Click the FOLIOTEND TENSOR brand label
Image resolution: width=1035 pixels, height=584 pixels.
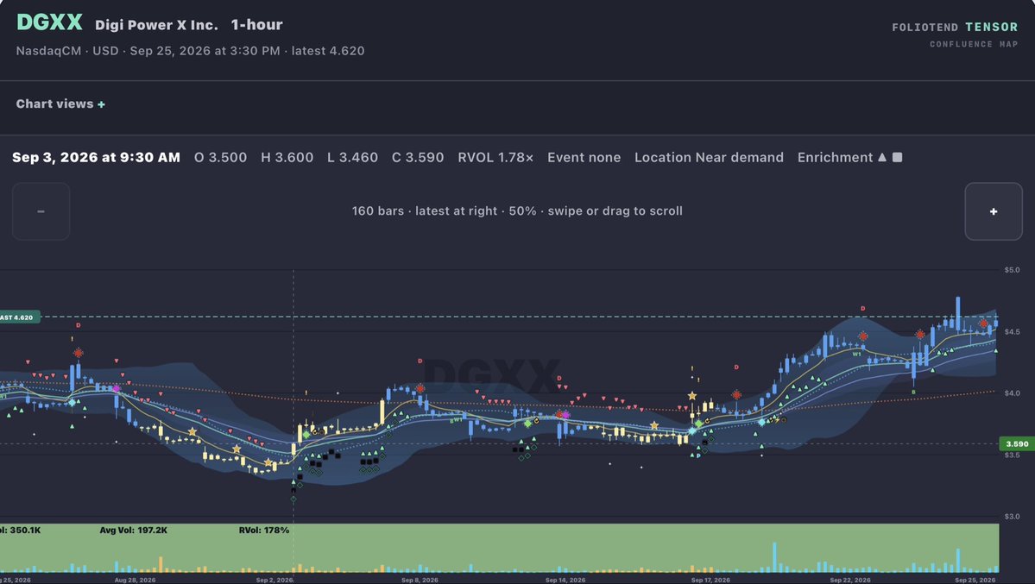pyautogui.click(x=955, y=27)
